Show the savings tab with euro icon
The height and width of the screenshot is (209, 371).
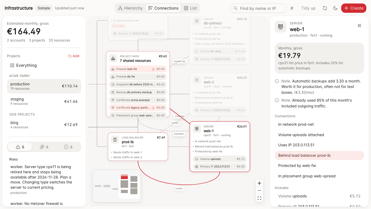point(44,147)
